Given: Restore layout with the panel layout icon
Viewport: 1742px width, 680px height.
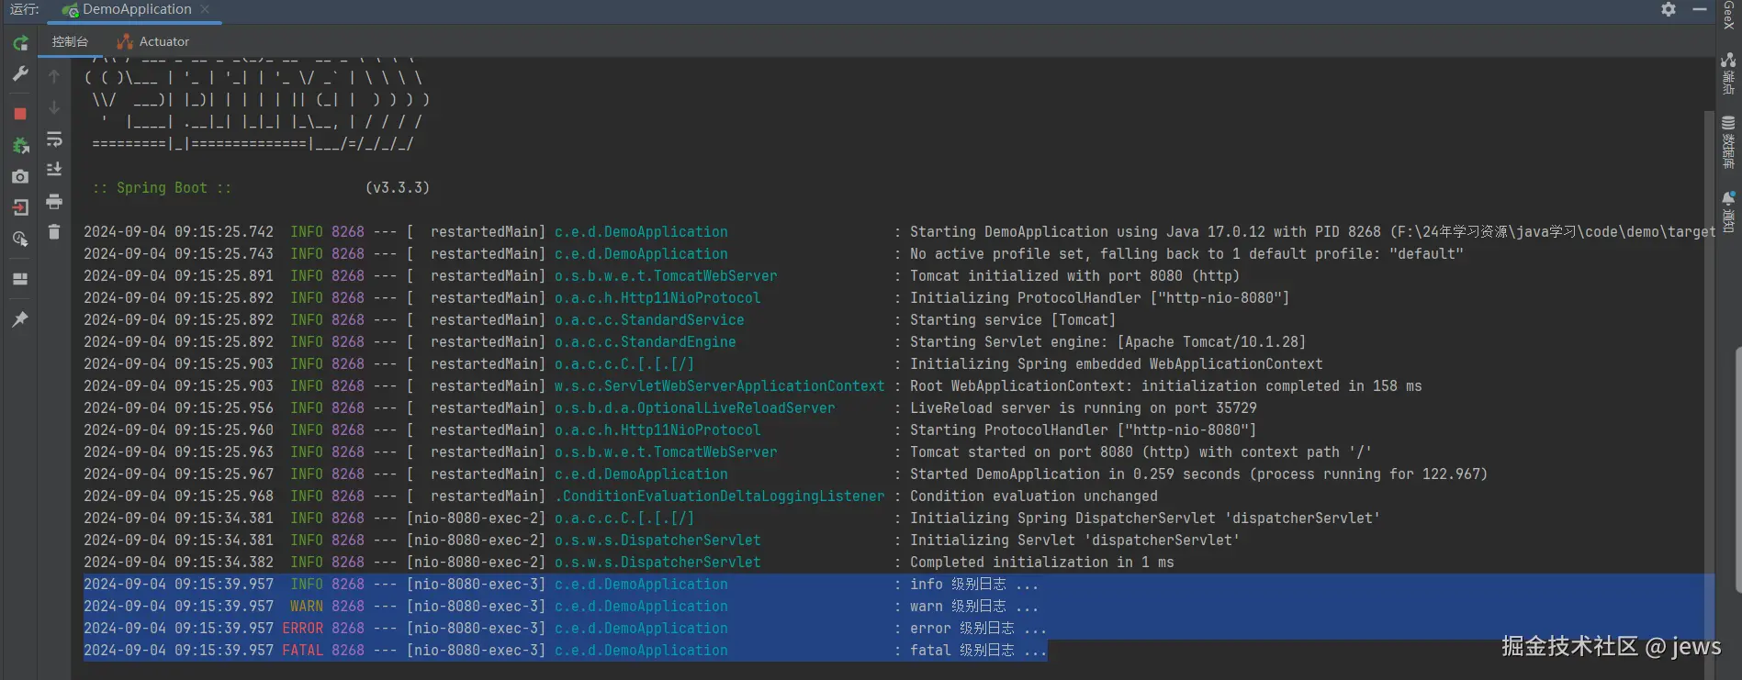Looking at the screenshot, I should [x=20, y=279].
